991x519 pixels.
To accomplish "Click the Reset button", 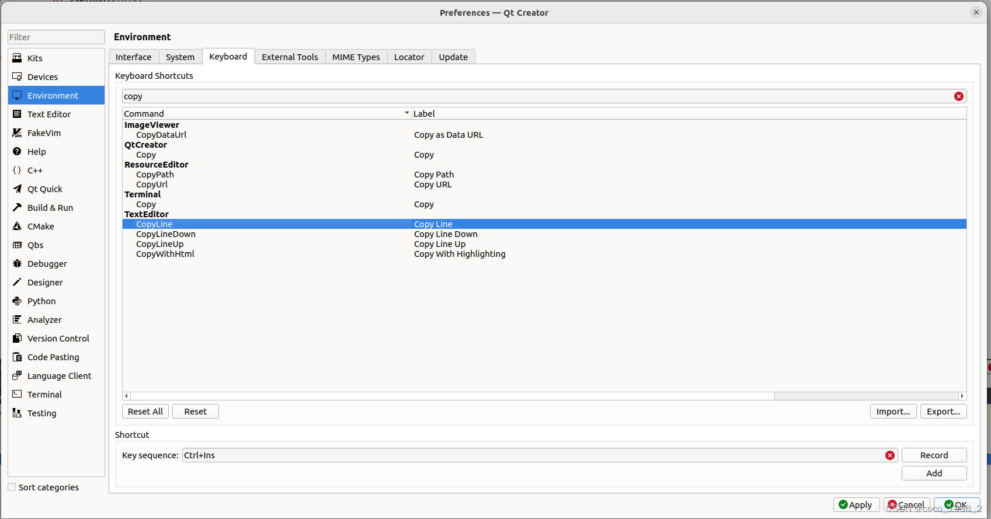I will pyautogui.click(x=196, y=412).
